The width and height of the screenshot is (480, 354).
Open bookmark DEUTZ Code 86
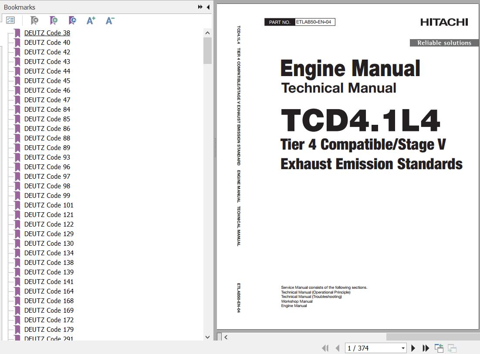(x=47, y=129)
